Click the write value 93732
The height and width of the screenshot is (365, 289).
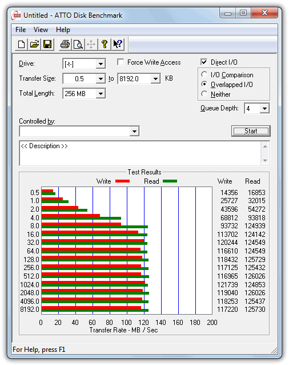tap(229, 226)
